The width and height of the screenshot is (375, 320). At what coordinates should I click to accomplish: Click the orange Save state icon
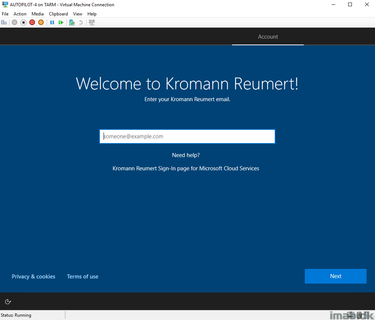tap(41, 22)
